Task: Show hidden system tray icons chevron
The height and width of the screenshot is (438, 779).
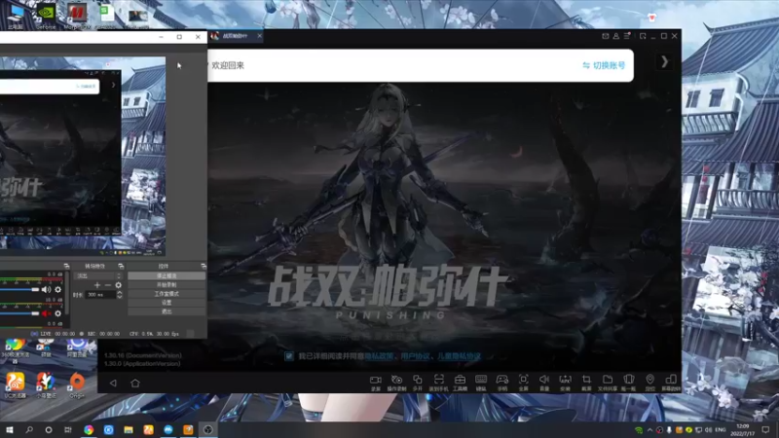Action: coord(649,430)
